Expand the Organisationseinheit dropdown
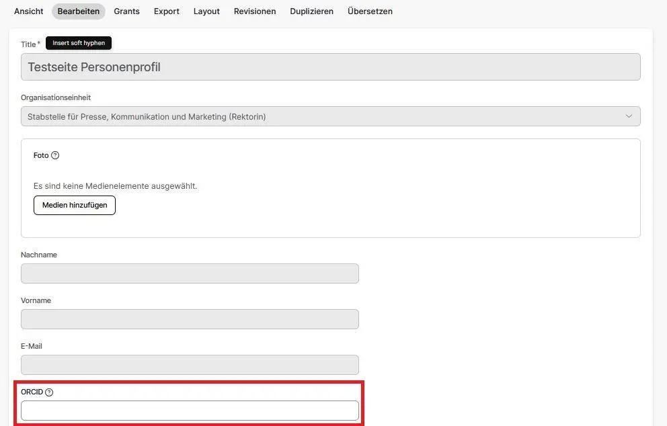This screenshot has width=667, height=426. coord(330,116)
